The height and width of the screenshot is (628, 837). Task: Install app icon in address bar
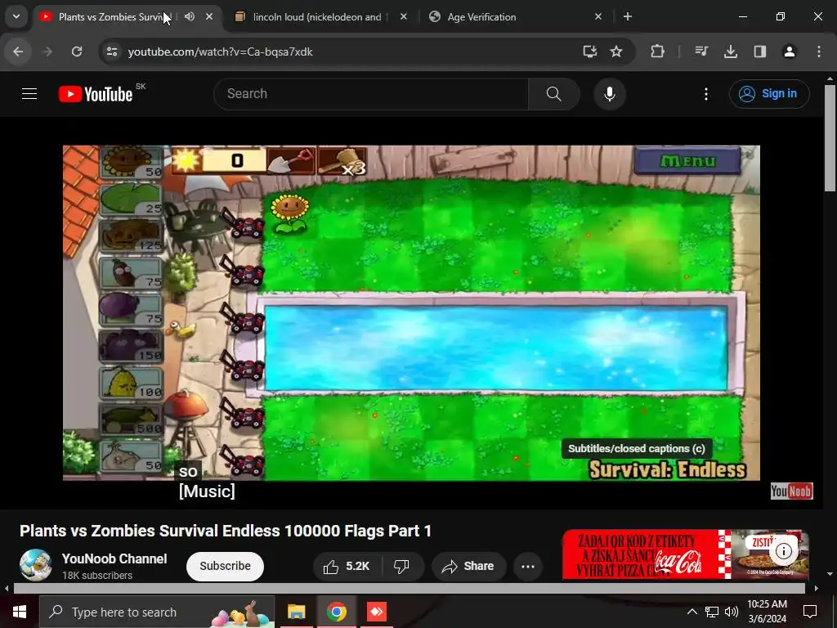click(x=590, y=52)
